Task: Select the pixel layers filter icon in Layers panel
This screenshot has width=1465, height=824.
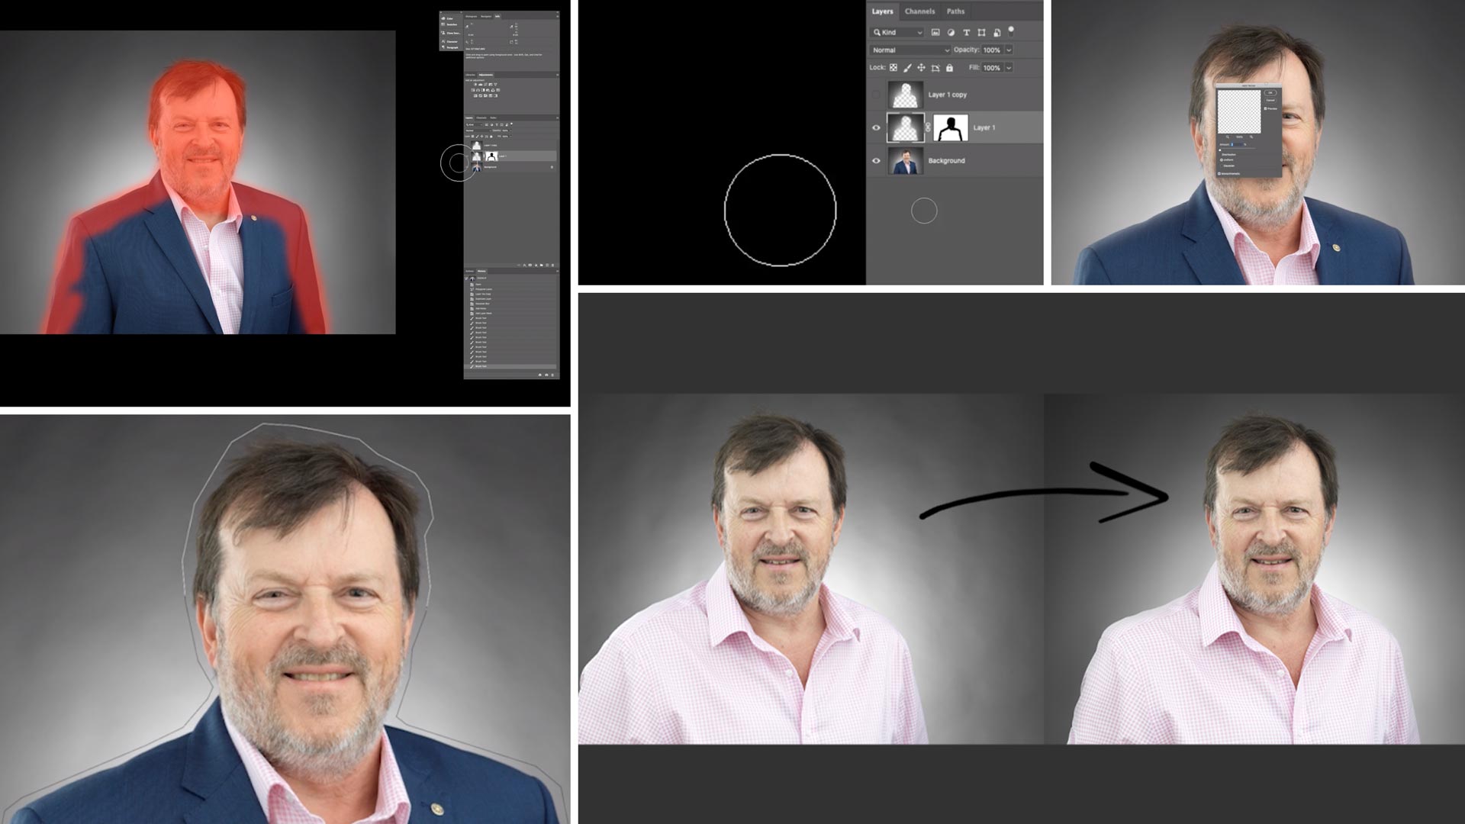Action: click(x=935, y=33)
